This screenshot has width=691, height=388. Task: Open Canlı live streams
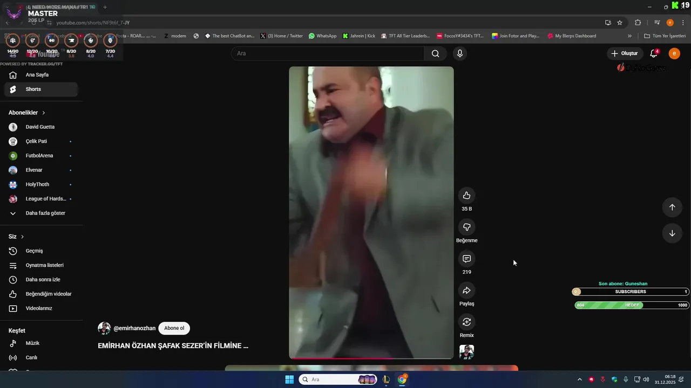40,357
